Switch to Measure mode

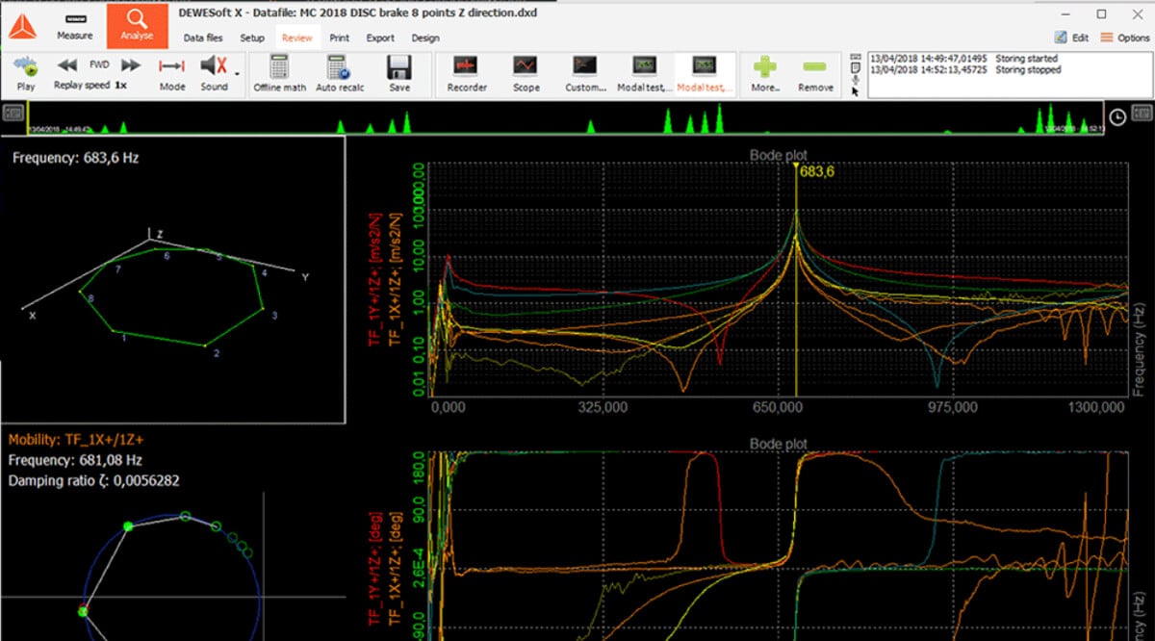pyautogui.click(x=75, y=27)
